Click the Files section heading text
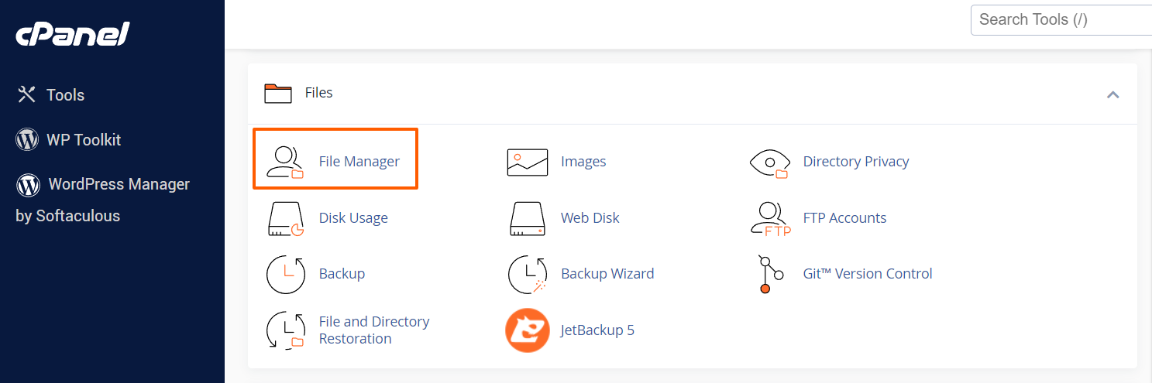This screenshot has width=1152, height=383. coord(318,93)
